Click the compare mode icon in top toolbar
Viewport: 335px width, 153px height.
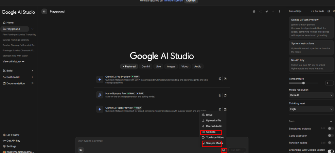[267, 11]
